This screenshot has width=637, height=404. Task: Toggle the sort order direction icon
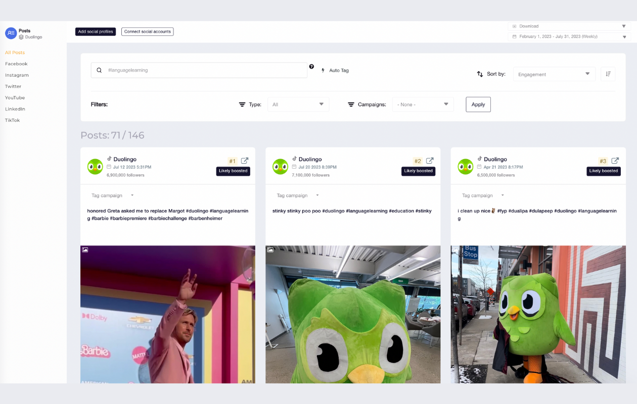coord(608,74)
